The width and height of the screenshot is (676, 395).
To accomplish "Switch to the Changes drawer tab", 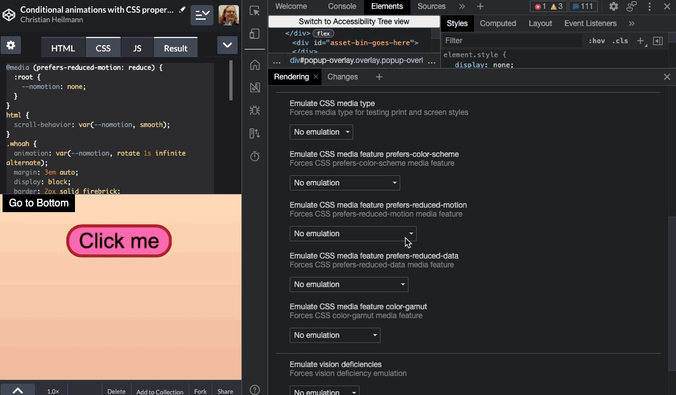I will [x=342, y=77].
